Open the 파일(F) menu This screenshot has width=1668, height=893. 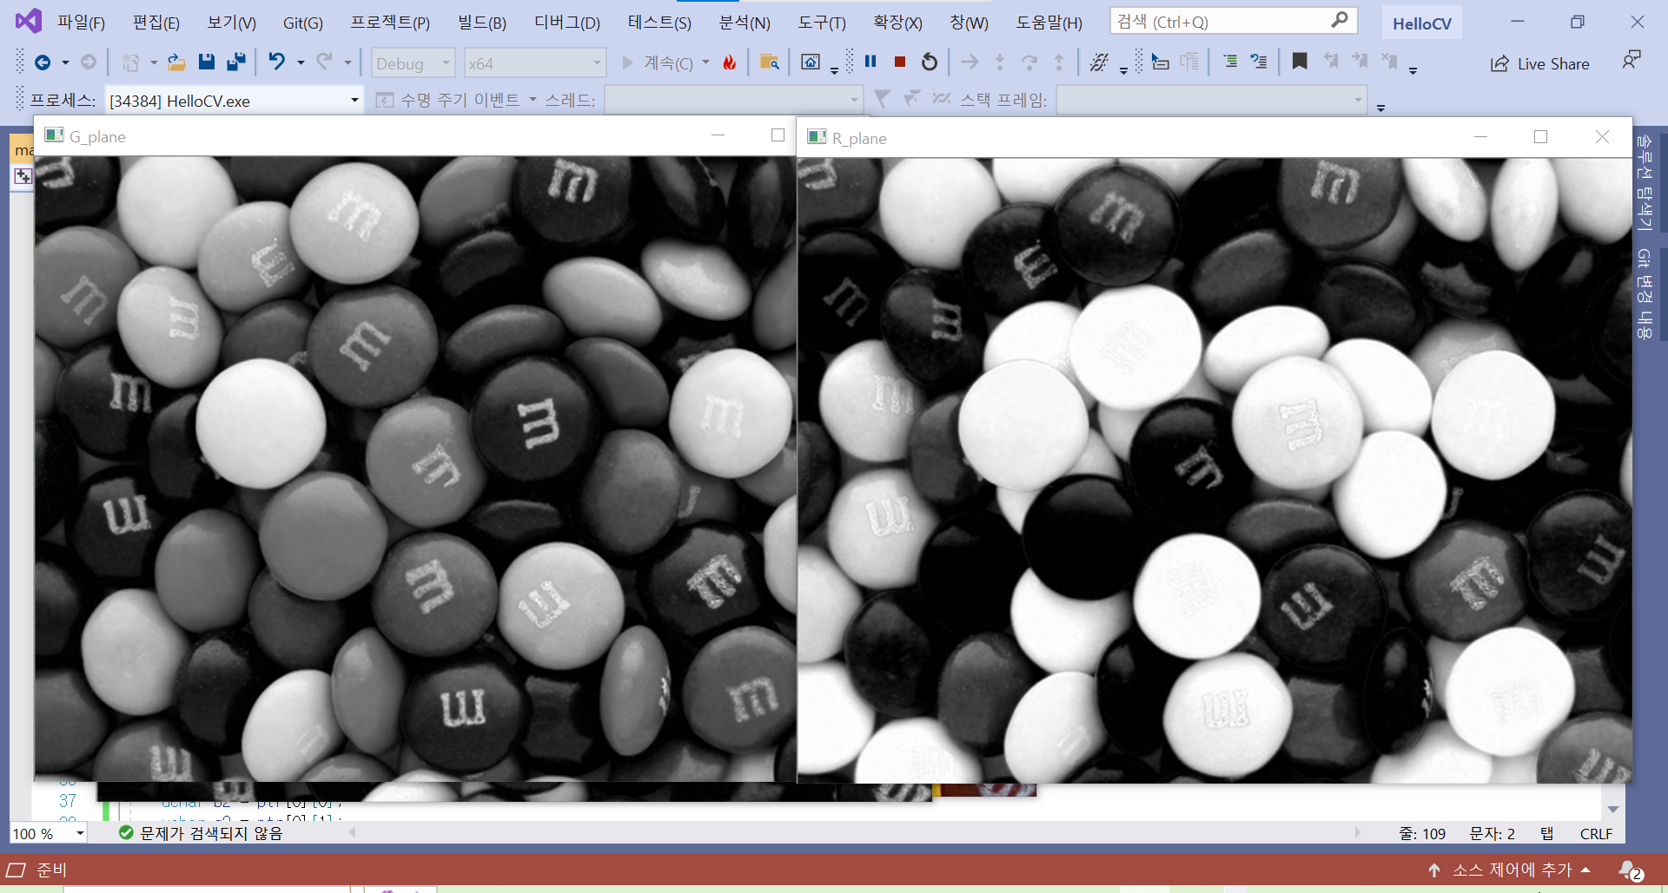[x=81, y=22]
